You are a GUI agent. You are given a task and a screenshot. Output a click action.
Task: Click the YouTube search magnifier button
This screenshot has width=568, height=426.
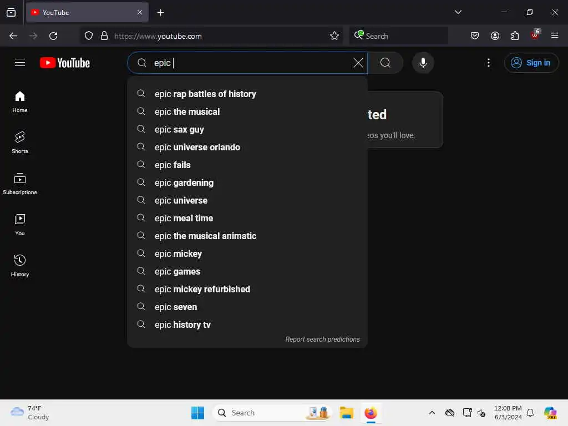386,63
